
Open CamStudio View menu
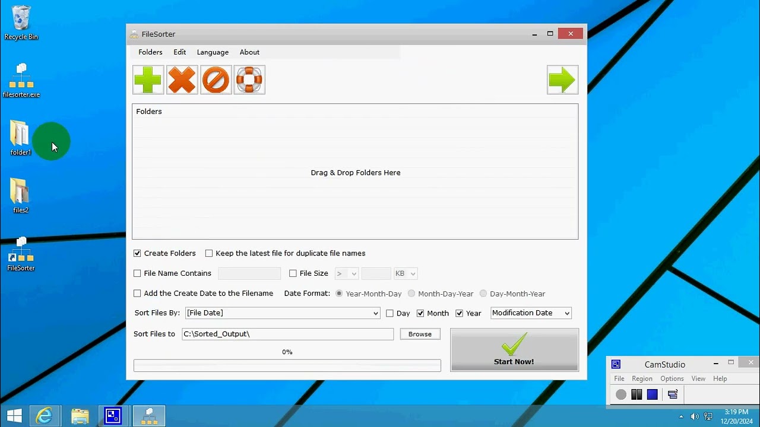click(698, 378)
